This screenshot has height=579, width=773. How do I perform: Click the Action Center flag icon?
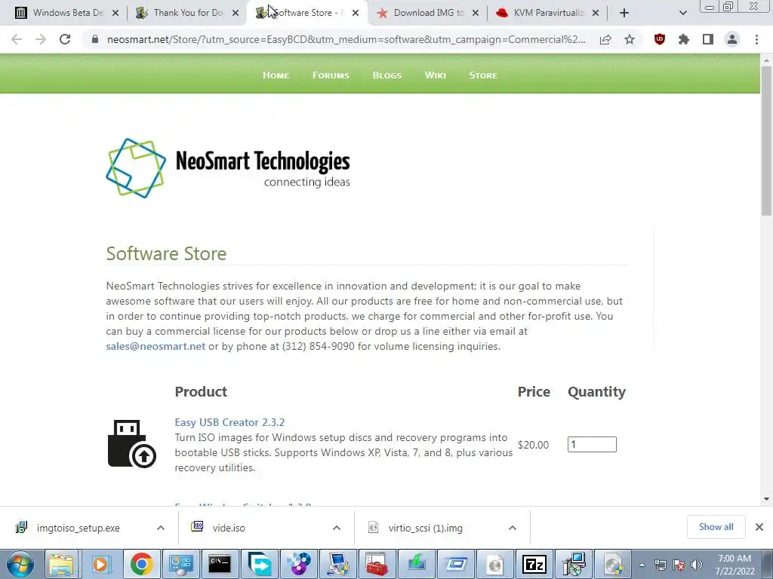coord(679,565)
